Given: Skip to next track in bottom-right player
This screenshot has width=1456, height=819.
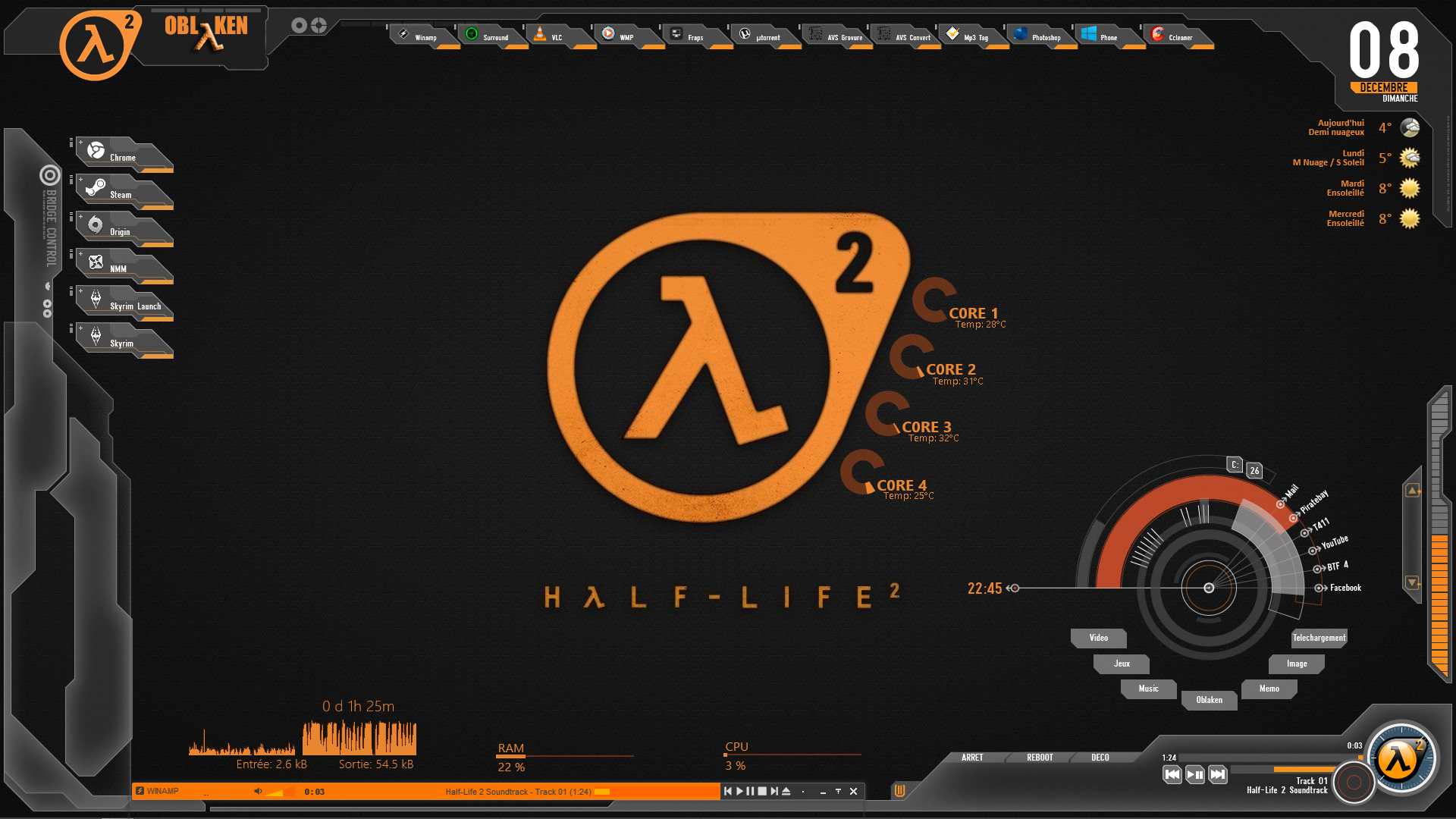Looking at the screenshot, I should (x=1218, y=774).
